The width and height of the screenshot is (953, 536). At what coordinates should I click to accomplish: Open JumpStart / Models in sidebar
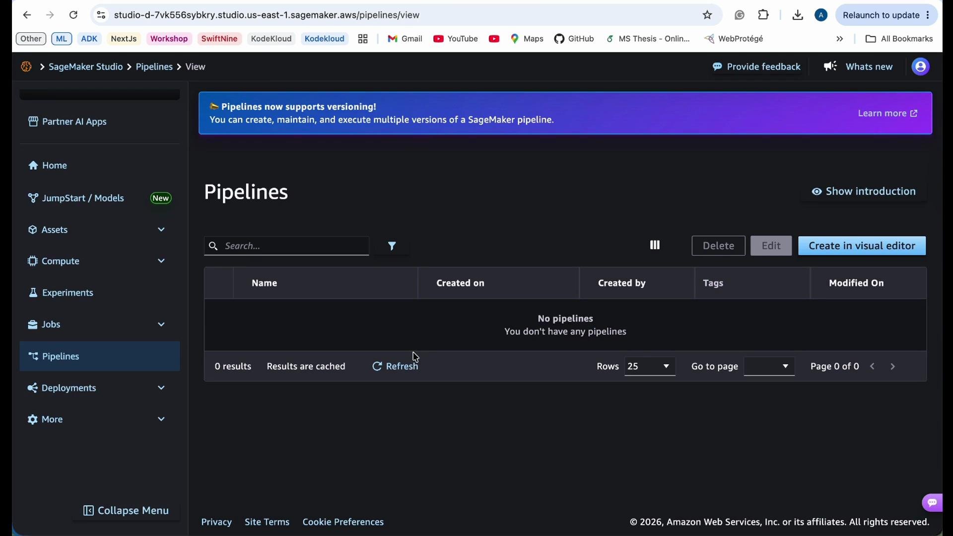99,199
